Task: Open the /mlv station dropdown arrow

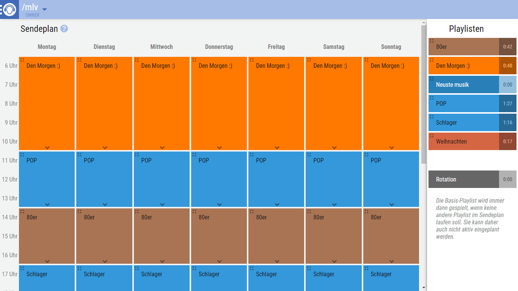Action: [x=45, y=9]
